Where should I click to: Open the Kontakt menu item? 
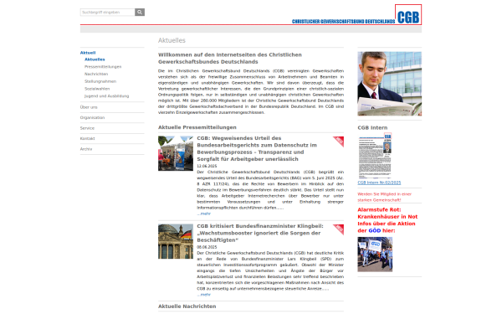pyautogui.click(x=87, y=139)
